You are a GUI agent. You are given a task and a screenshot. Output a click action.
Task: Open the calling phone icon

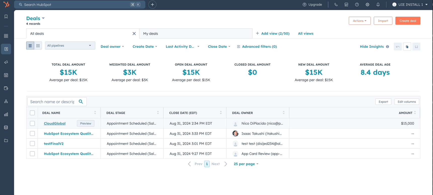(x=336, y=5)
